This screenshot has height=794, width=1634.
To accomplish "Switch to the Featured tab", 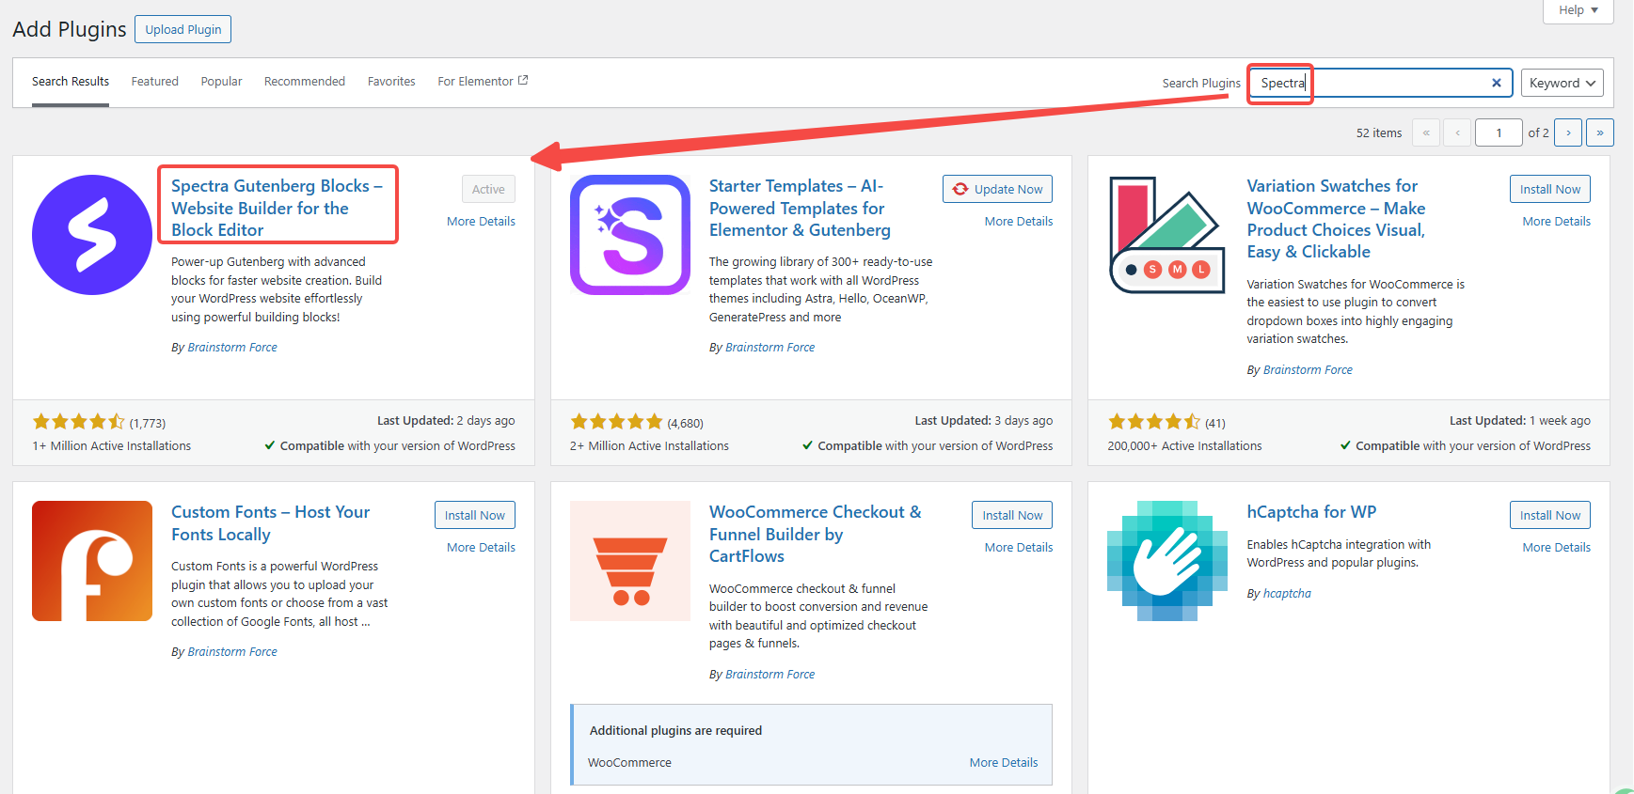I will tap(155, 82).
